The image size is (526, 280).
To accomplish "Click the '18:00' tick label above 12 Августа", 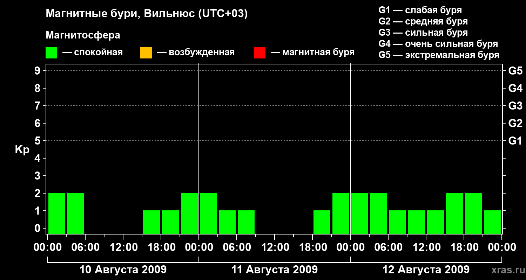I will point(464,247).
